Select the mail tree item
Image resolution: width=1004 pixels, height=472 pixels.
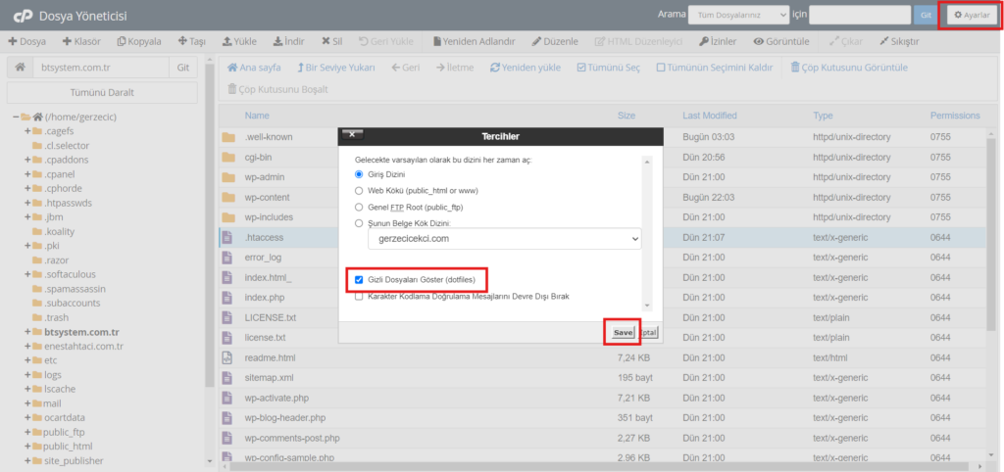click(52, 403)
